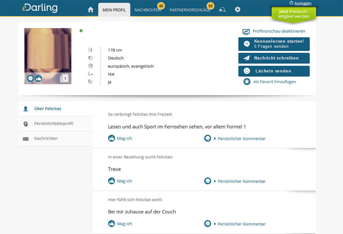Click Profilvorschau deaktivieren link

coord(279,31)
